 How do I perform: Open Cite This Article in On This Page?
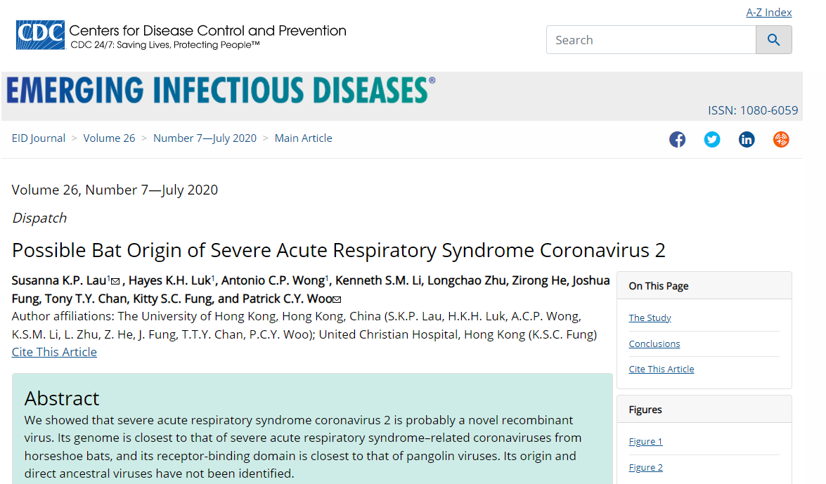coord(661,369)
